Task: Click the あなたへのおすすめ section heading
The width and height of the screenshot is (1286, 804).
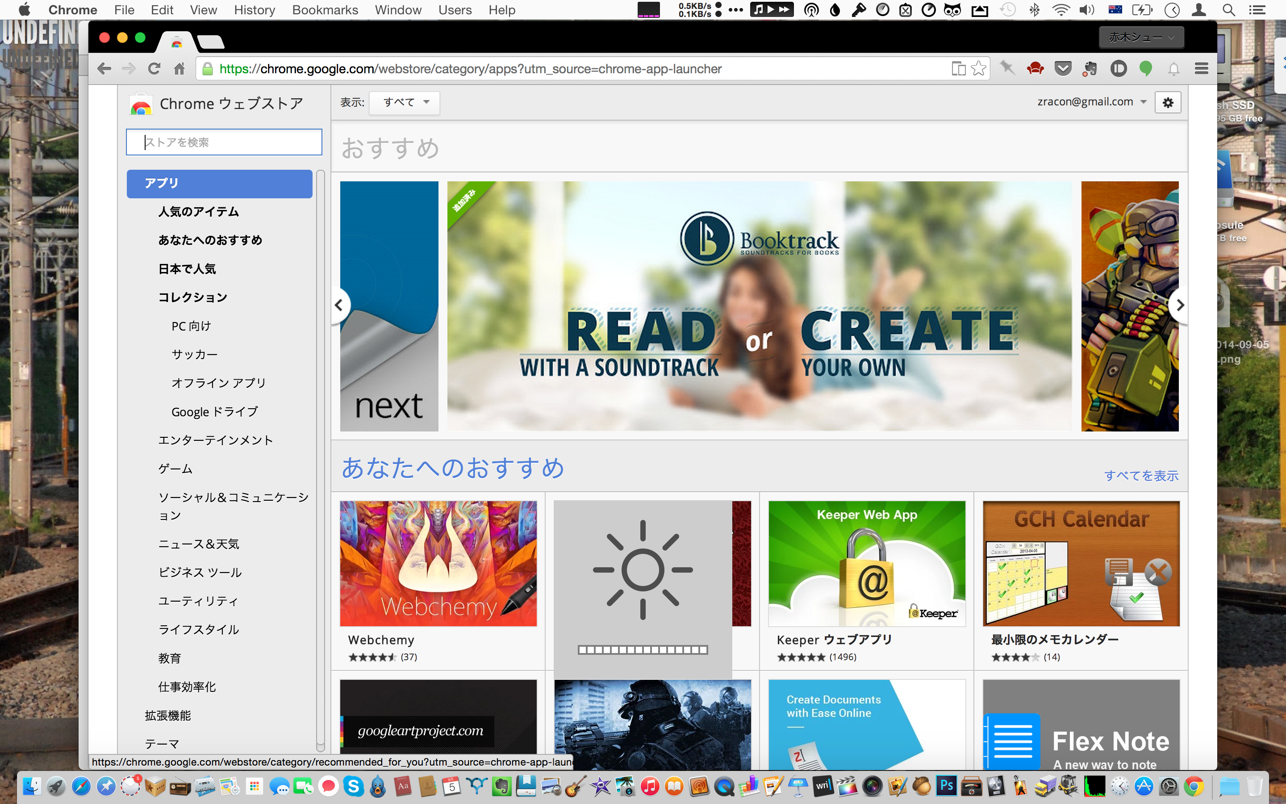Action: [452, 468]
